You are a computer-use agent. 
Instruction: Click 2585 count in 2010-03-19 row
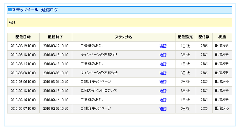coord(204,46)
